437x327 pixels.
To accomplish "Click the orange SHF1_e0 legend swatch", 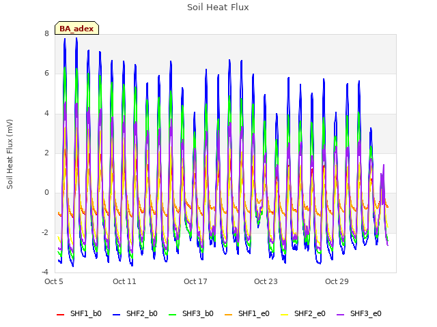I will (229, 315).
